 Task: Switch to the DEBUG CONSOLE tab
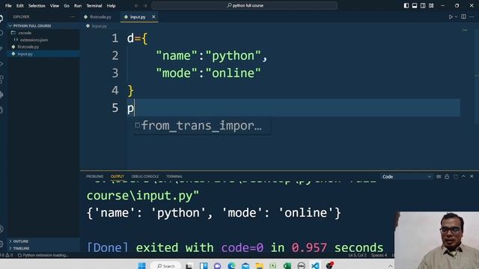[144, 176]
